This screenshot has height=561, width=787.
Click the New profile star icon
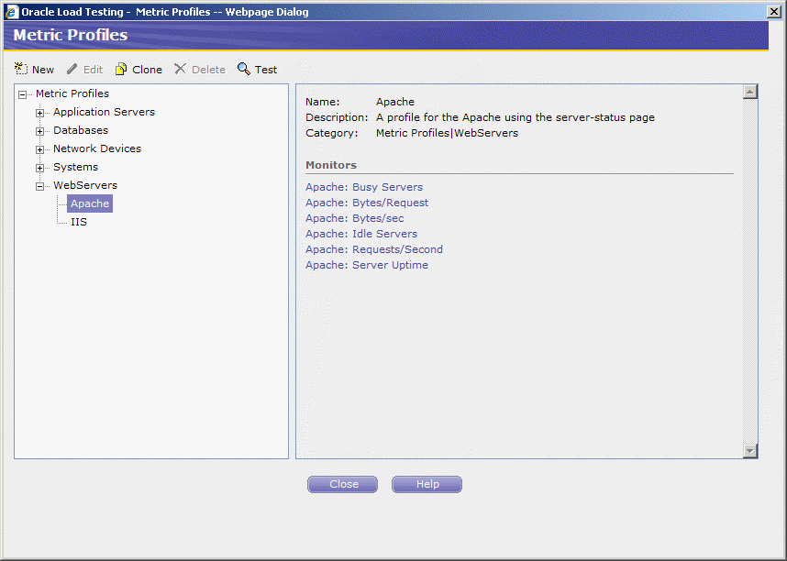20,69
